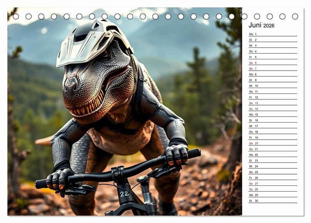311x223 pixels.
Task: Select the Fr 19 calendar line
Action: coord(273,138)
